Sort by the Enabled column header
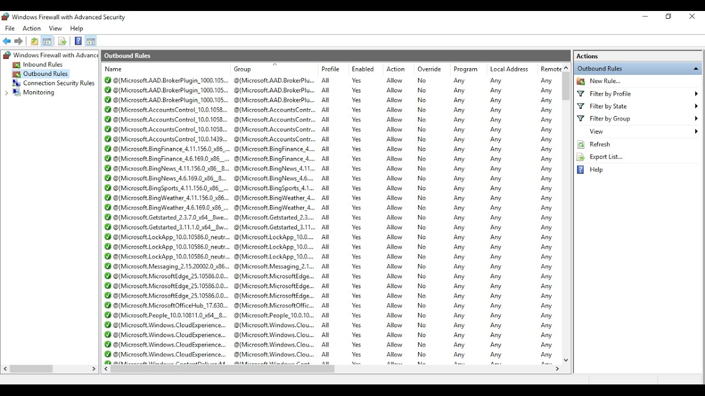Screen dimensions: 705x396 tap(366, 69)
